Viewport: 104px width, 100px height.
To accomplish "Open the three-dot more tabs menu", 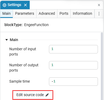I will click(x=99, y=14).
